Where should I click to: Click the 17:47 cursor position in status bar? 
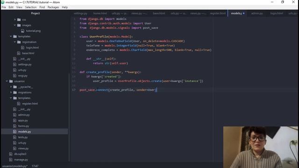35,166
